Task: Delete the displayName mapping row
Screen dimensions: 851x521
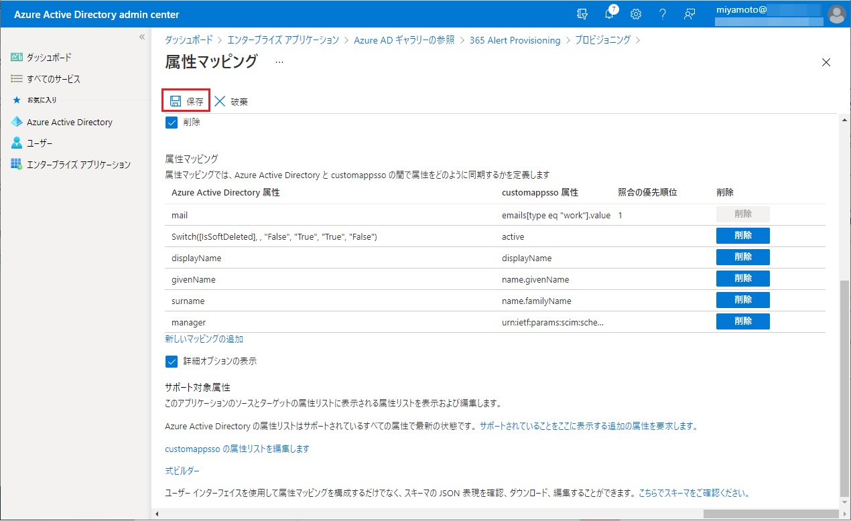Action: pos(742,257)
